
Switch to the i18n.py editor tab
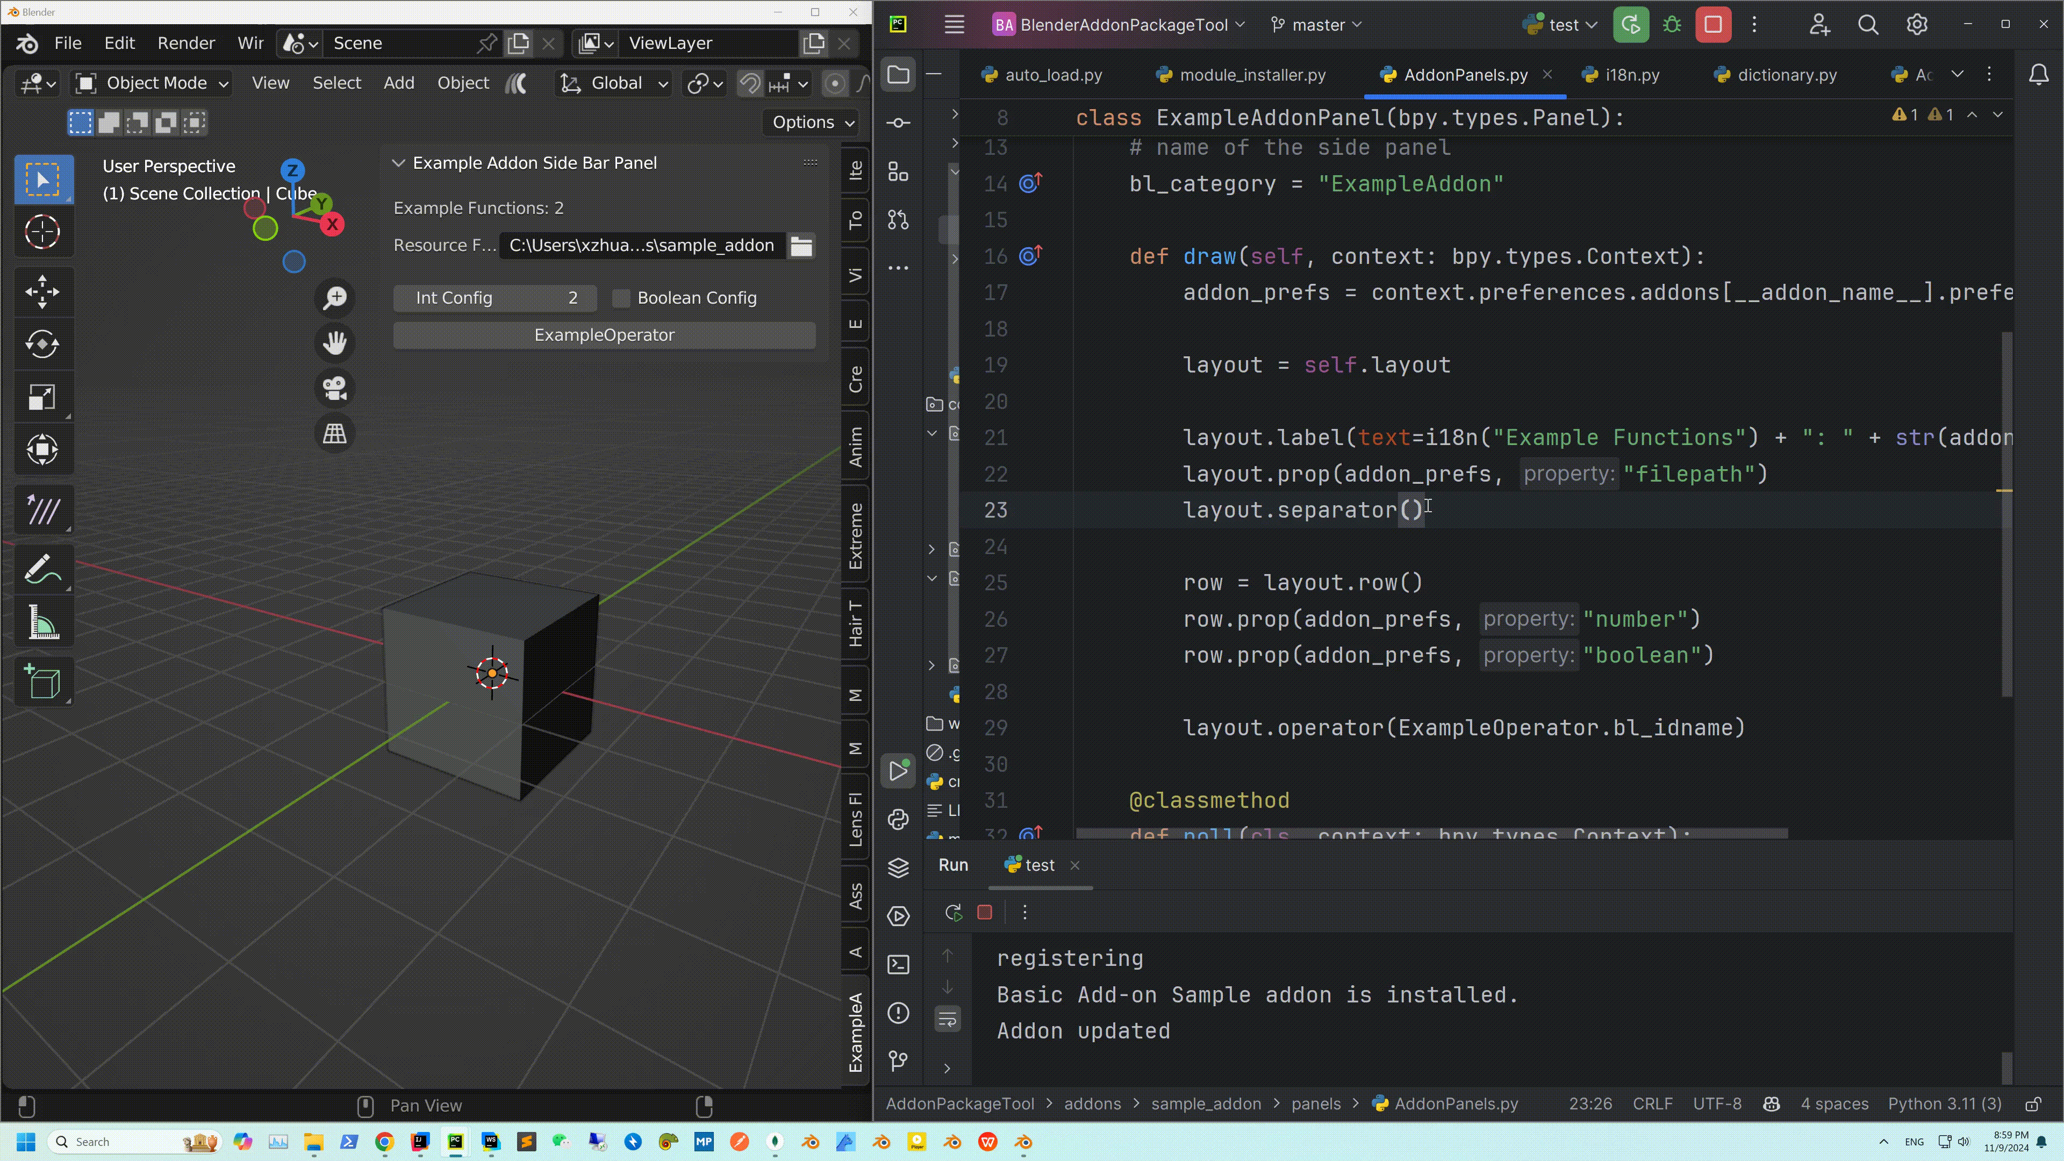click(1631, 75)
